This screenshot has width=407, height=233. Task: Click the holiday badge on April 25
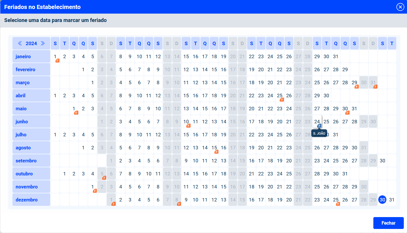[x=281, y=100]
